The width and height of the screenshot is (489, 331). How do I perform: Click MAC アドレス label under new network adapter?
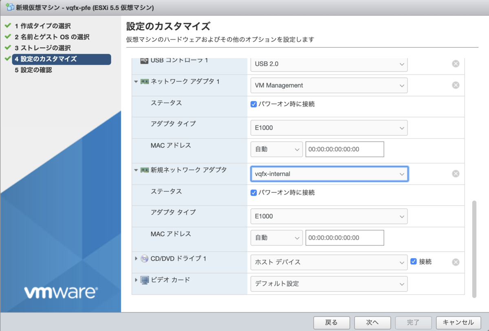tap(171, 234)
